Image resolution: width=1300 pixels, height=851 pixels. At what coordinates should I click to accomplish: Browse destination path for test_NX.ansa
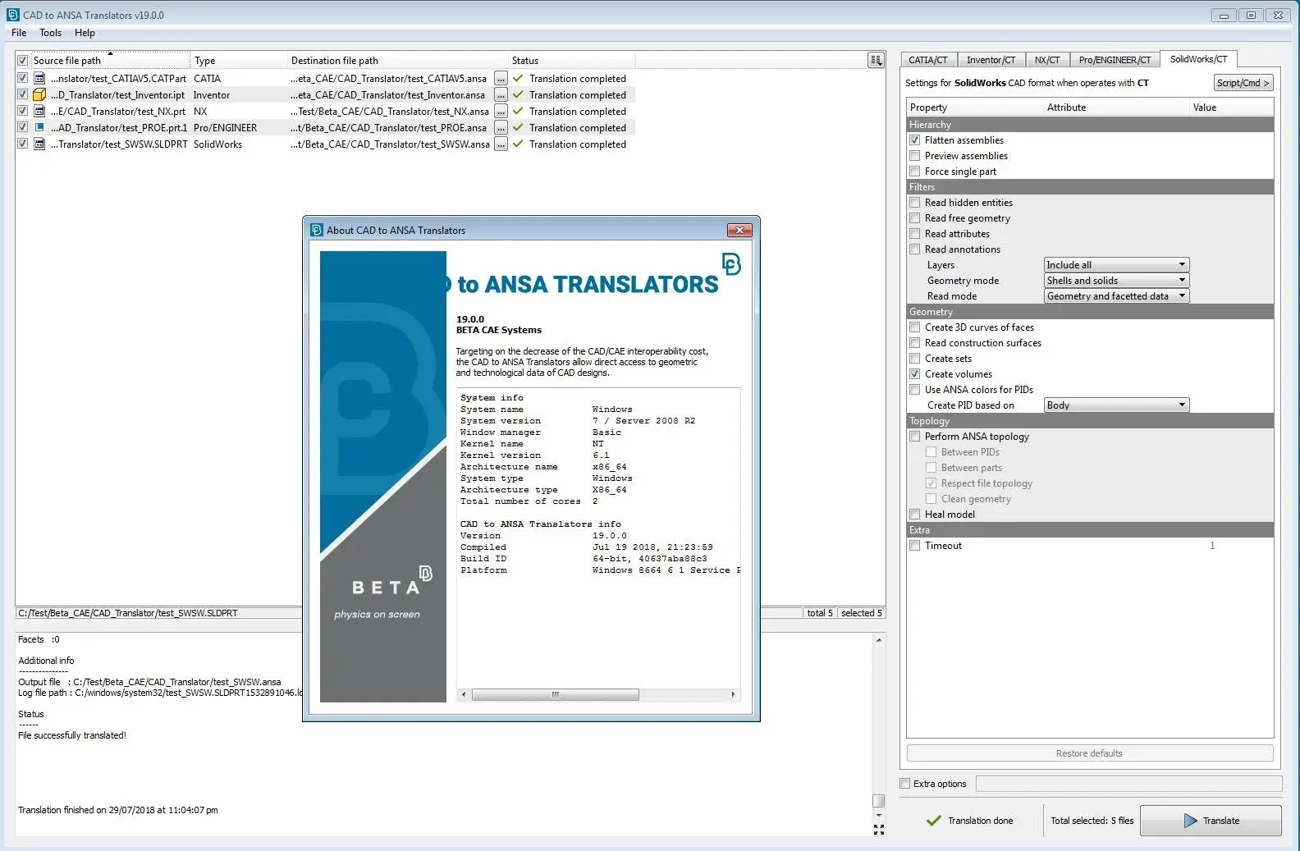pyautogui.click(x=501, y=112)
